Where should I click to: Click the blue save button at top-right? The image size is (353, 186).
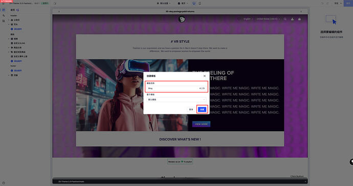[x=348, y=3]
